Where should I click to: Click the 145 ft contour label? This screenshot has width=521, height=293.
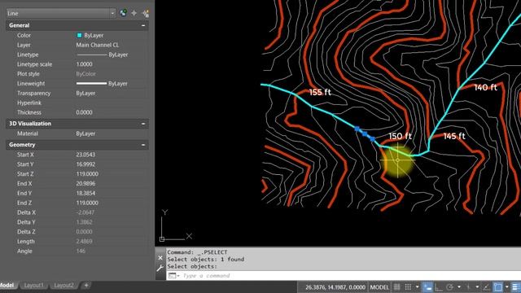pyautogui.click(x=454, y=136)
